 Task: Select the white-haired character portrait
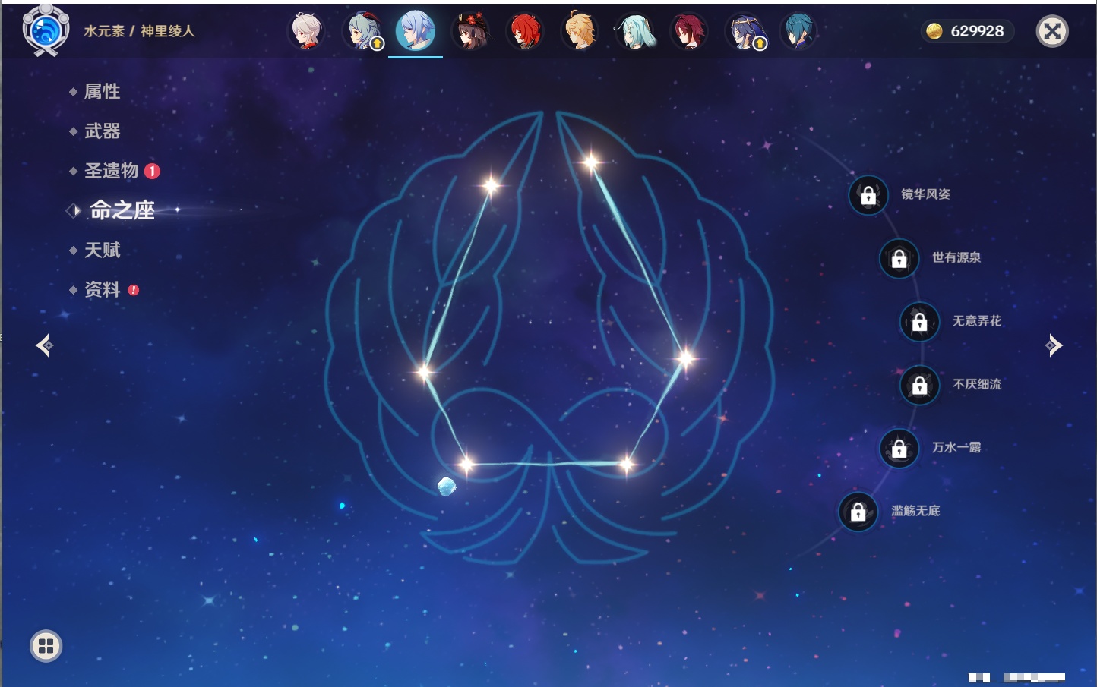tap(307, 31)
